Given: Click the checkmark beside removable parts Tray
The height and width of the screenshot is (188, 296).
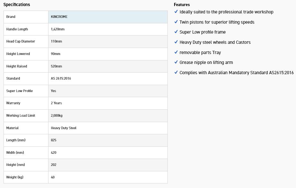Looking at the screenshot, I should (176, 52).
